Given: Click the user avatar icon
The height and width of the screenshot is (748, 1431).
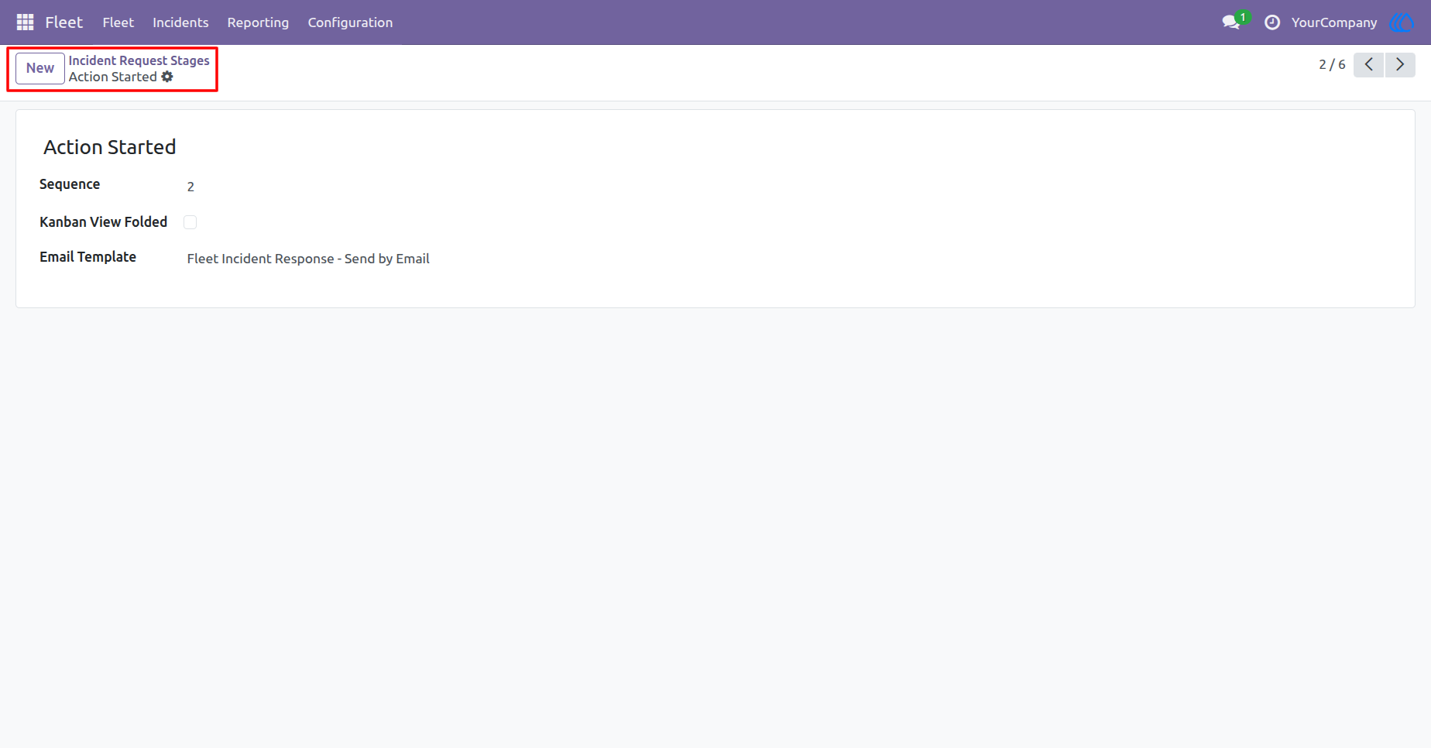Looking at the screenshot, I should [1402, 22].
